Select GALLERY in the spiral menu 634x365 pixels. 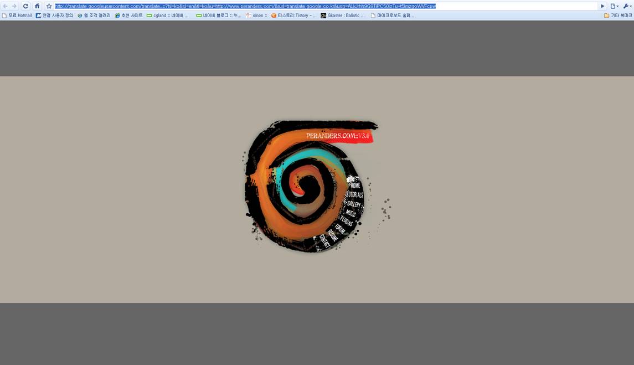click(x=353, y=204)
